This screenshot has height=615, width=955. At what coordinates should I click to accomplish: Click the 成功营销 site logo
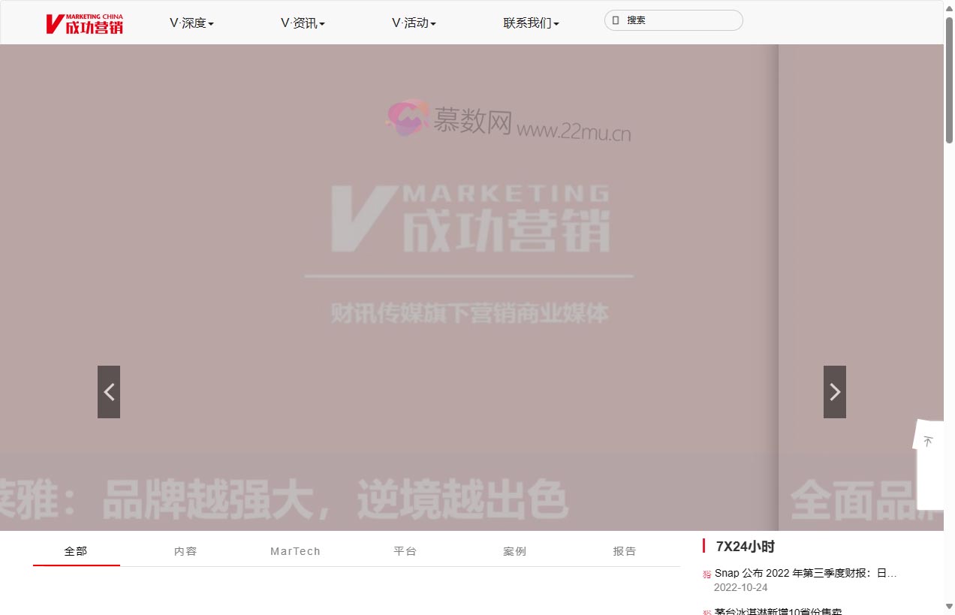click(x=85, y=23)
